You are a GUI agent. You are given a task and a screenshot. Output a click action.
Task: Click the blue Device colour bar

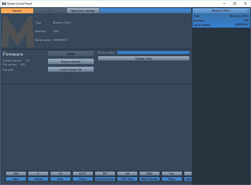[x=153, y=52]
